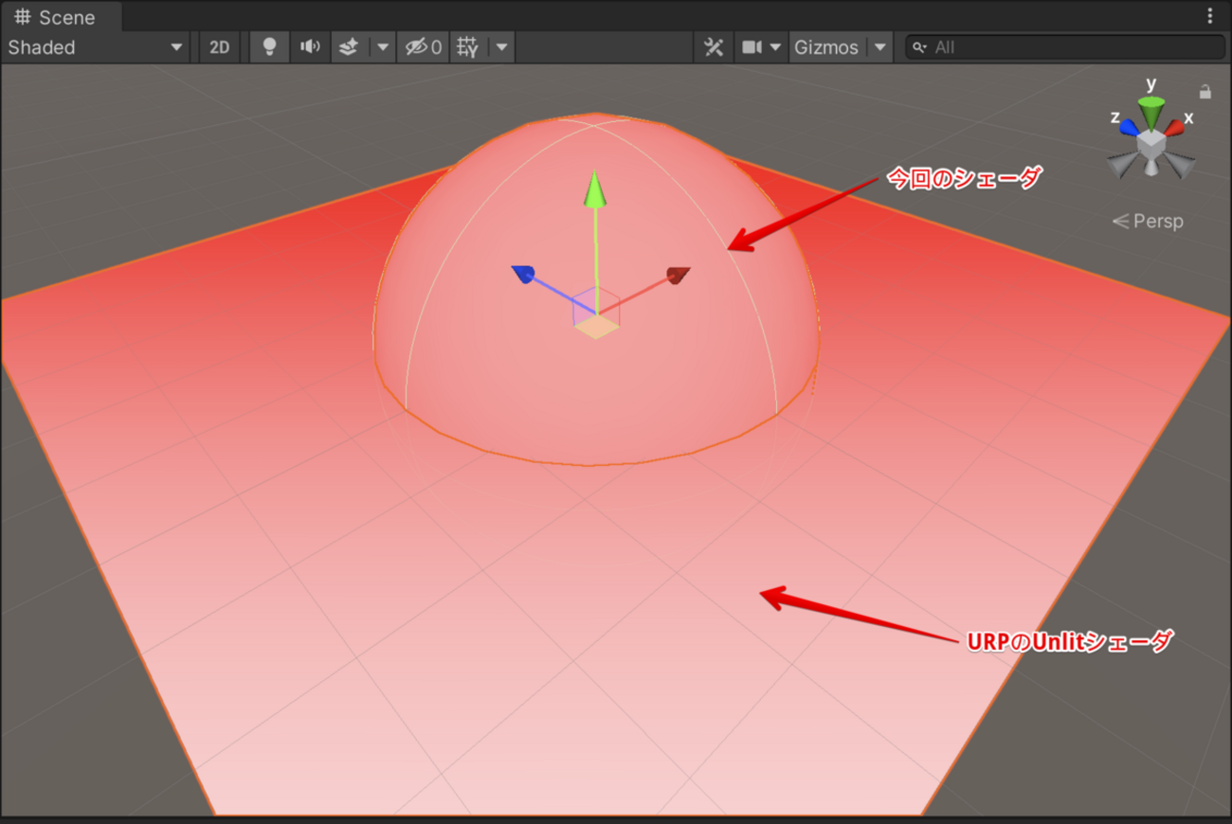Click the padlock icon near the orientation gizmo

[x=1205, y=92]
